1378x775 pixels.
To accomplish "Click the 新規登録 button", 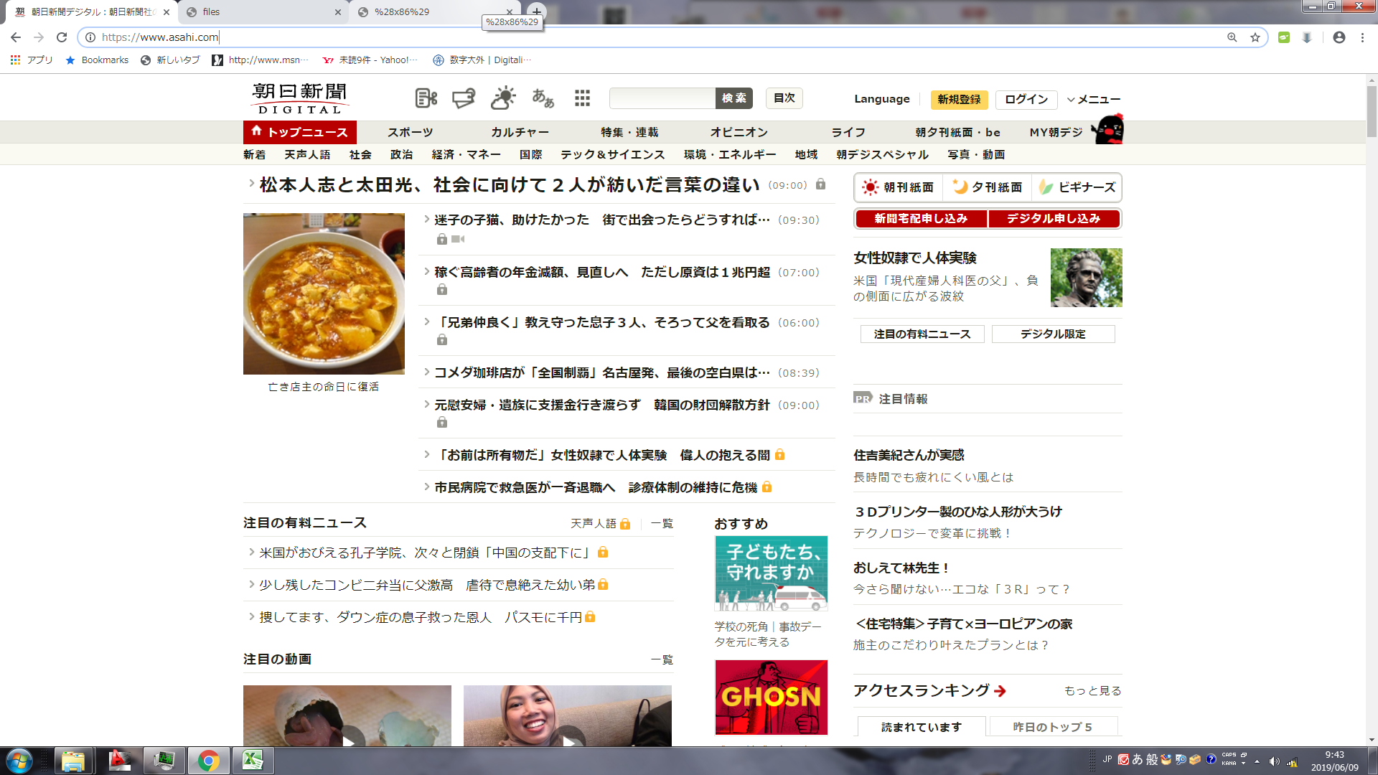I will 959,100.
